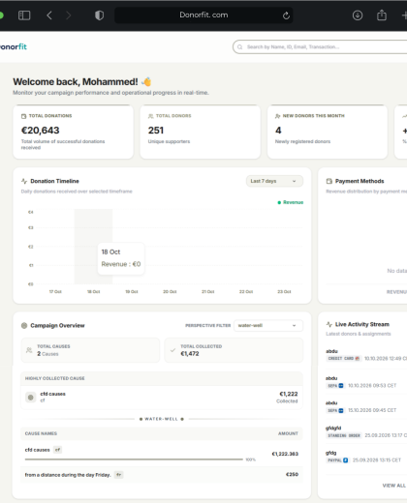This screenshot has height=503, width=407.
Task: Click the €1,472 total collected value
Action: coord(190,354)
